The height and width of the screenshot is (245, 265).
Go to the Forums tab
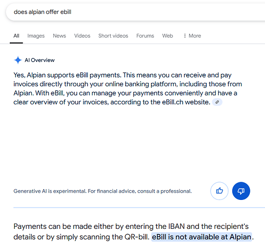click(x=145, y=36)
